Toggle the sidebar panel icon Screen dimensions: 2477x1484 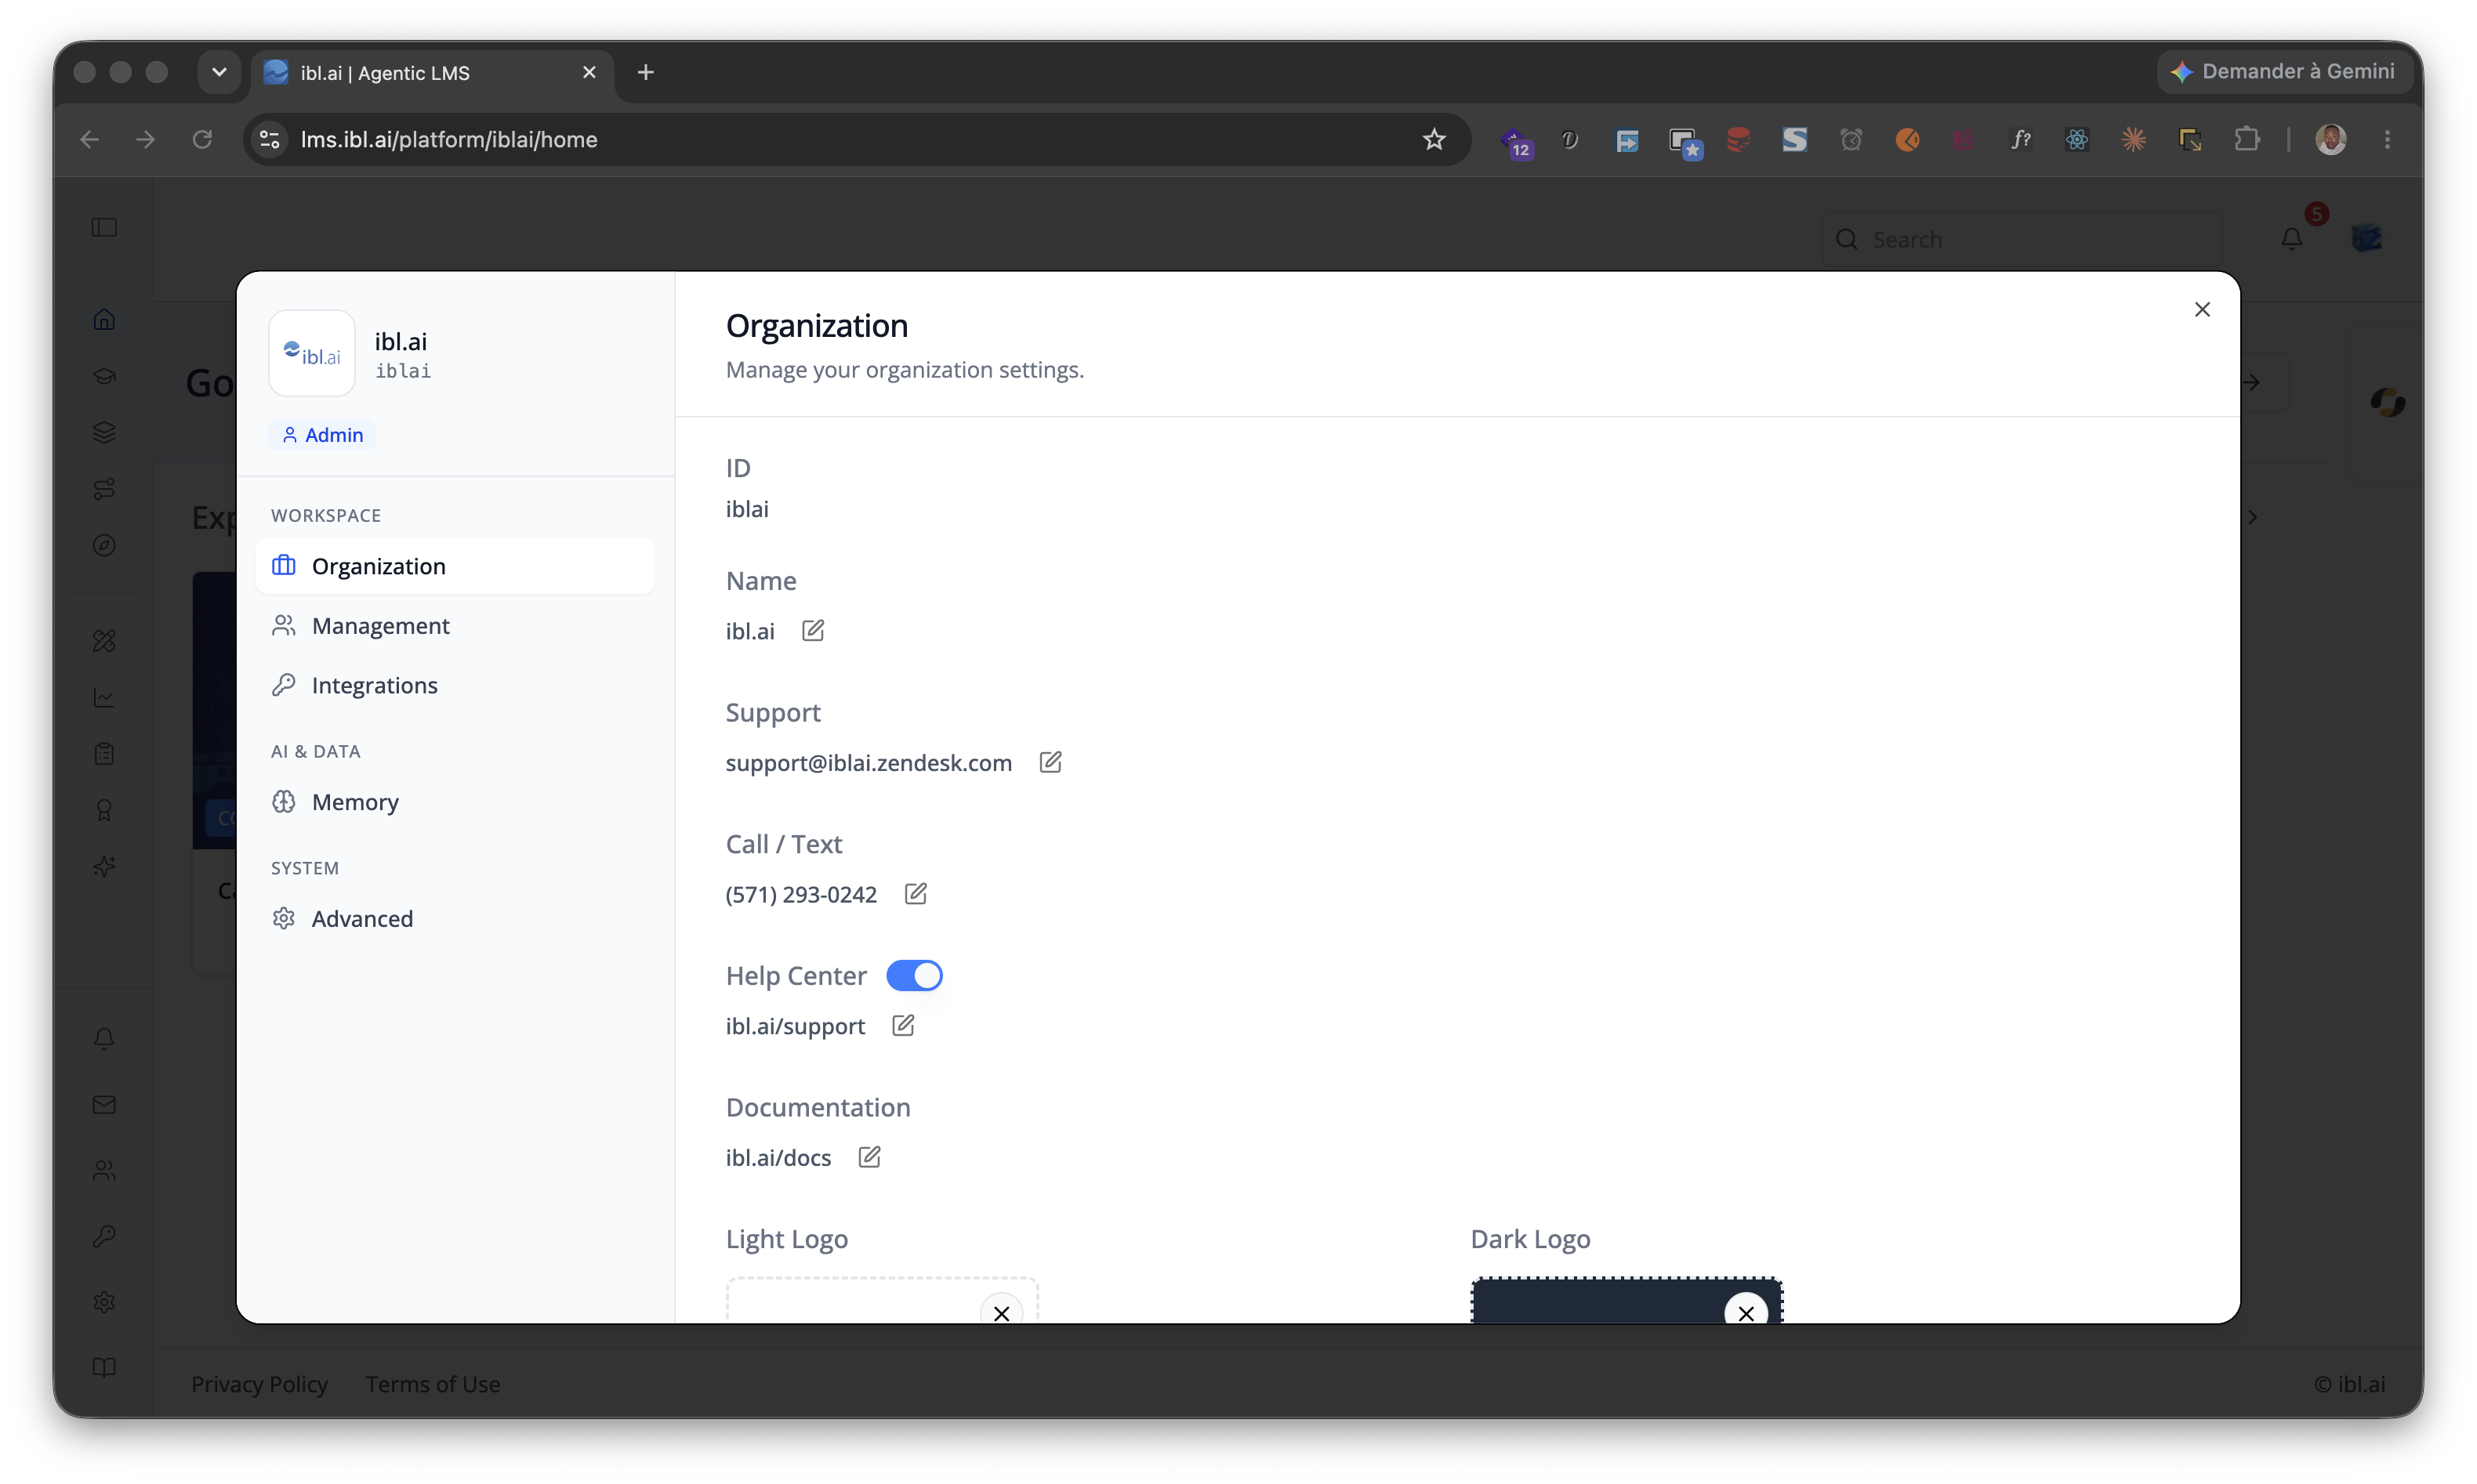tap(104, 228)
